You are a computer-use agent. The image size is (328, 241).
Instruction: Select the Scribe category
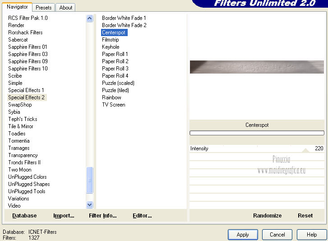[15, 76]
